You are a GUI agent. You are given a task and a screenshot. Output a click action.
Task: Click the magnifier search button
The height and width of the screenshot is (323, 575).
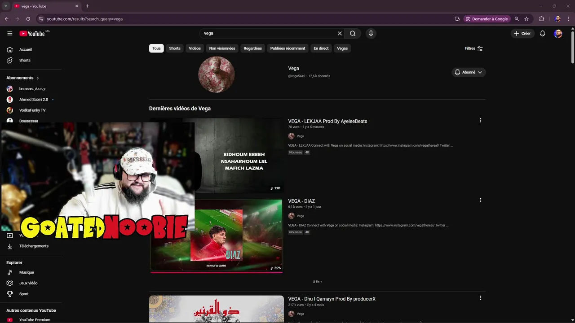click(x=353, y=33)
